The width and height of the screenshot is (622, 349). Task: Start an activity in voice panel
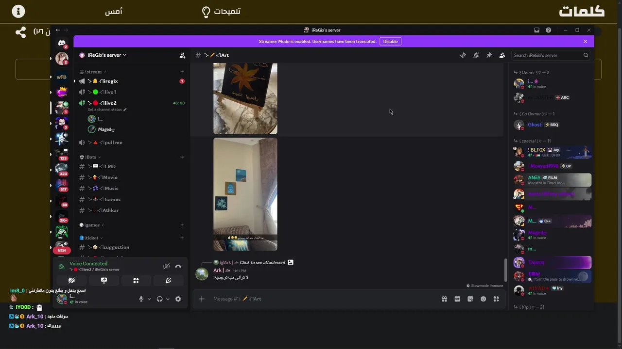[136, 280]
